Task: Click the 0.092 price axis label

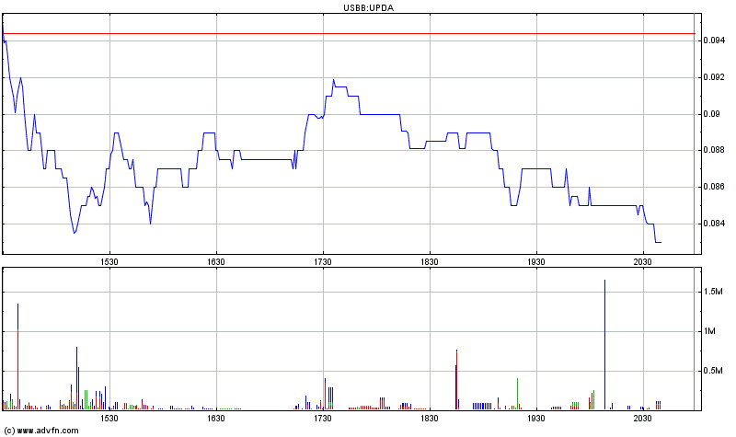Action: (714, 77)
